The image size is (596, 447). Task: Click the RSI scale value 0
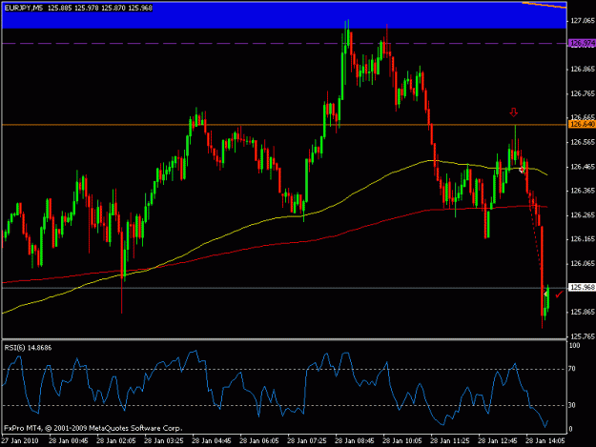point(570,429)
